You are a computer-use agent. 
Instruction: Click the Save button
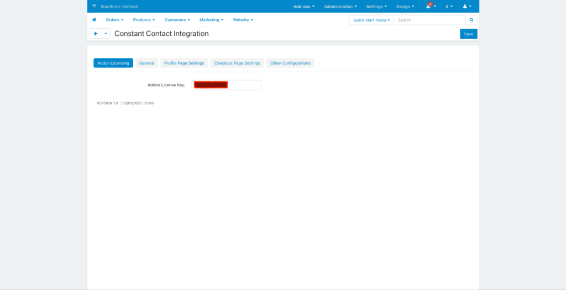(468, 34)
